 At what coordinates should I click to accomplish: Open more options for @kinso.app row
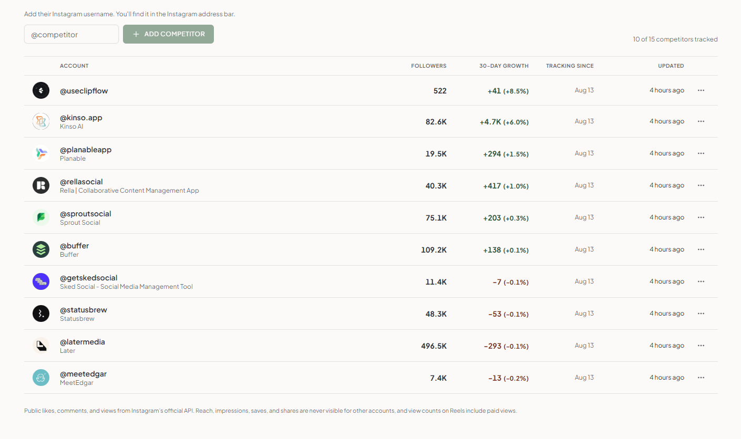pos(701,121)
